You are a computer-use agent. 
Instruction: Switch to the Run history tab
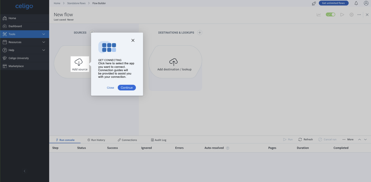96,140
